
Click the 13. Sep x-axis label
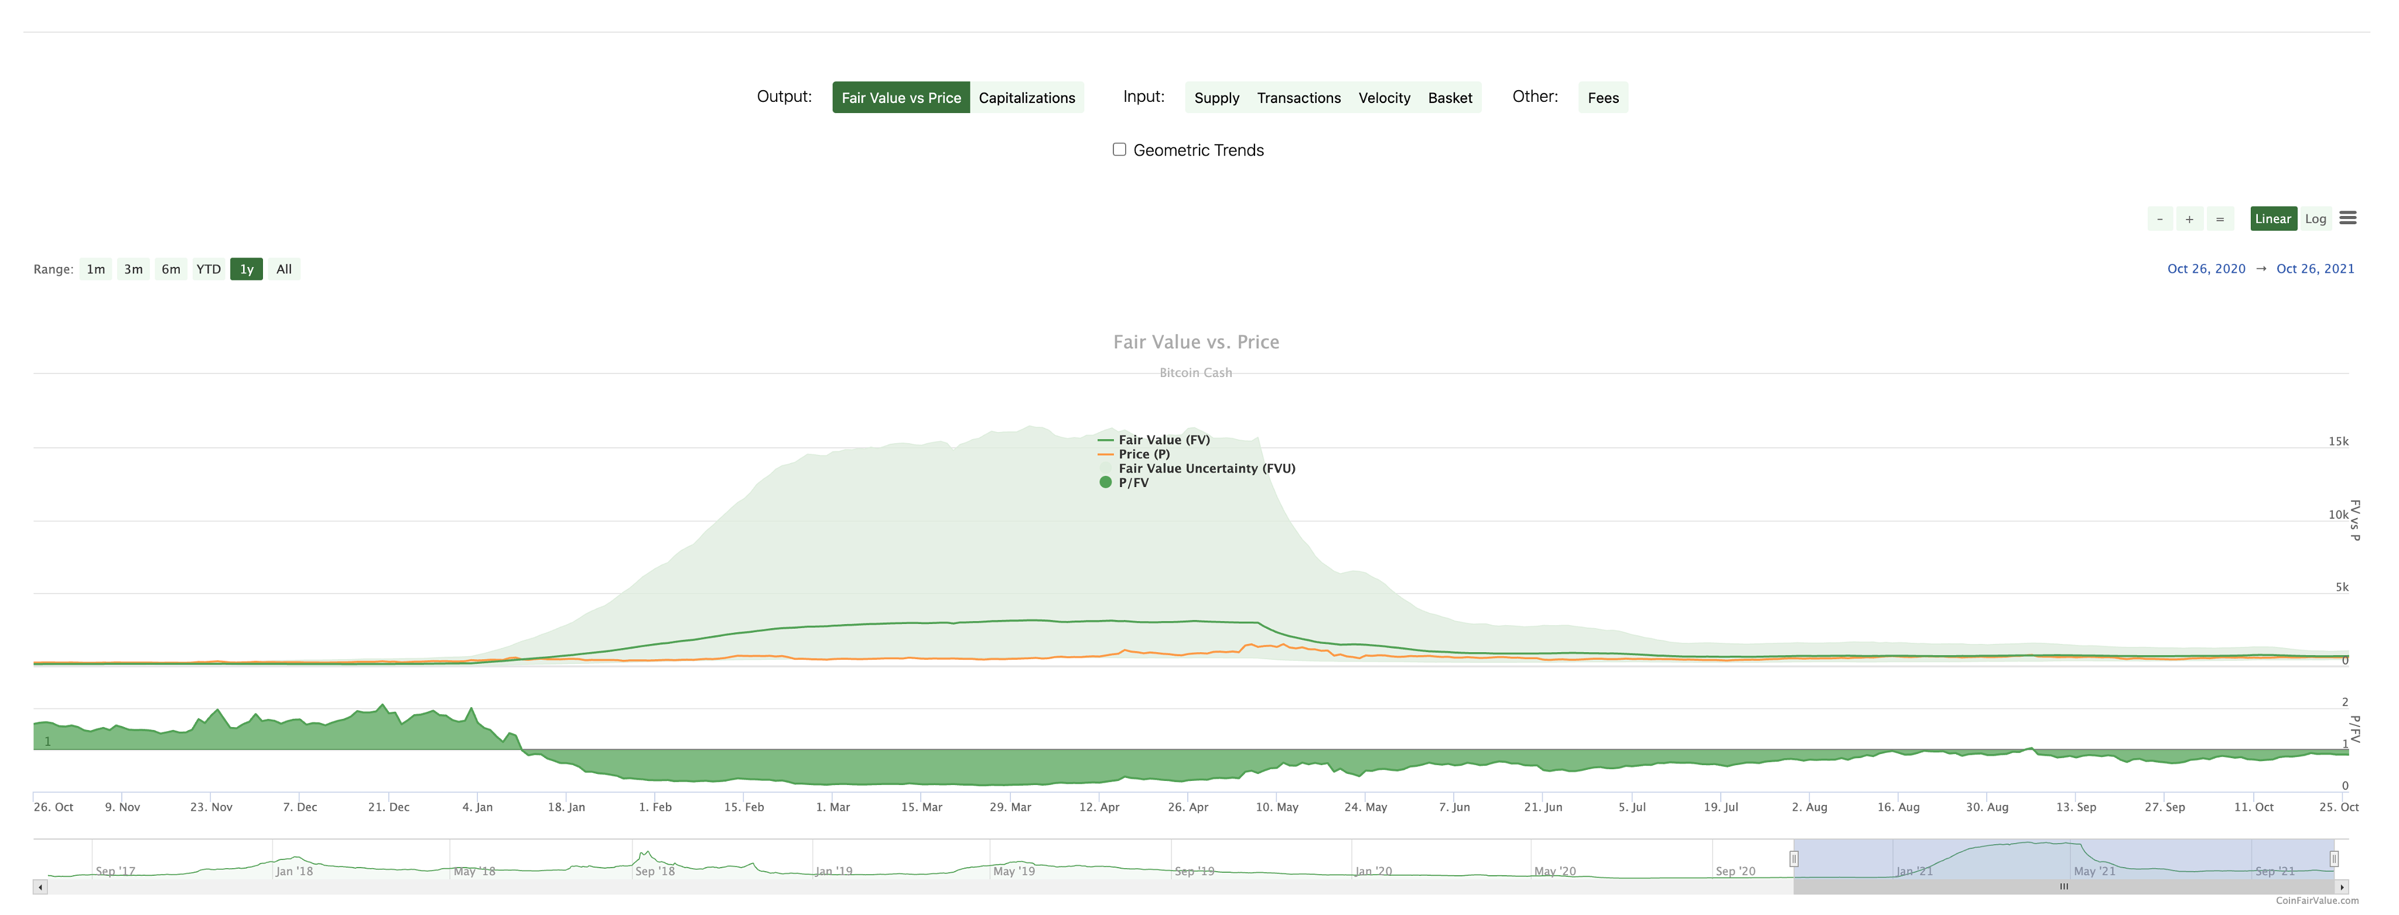(x=2076, y=807)
